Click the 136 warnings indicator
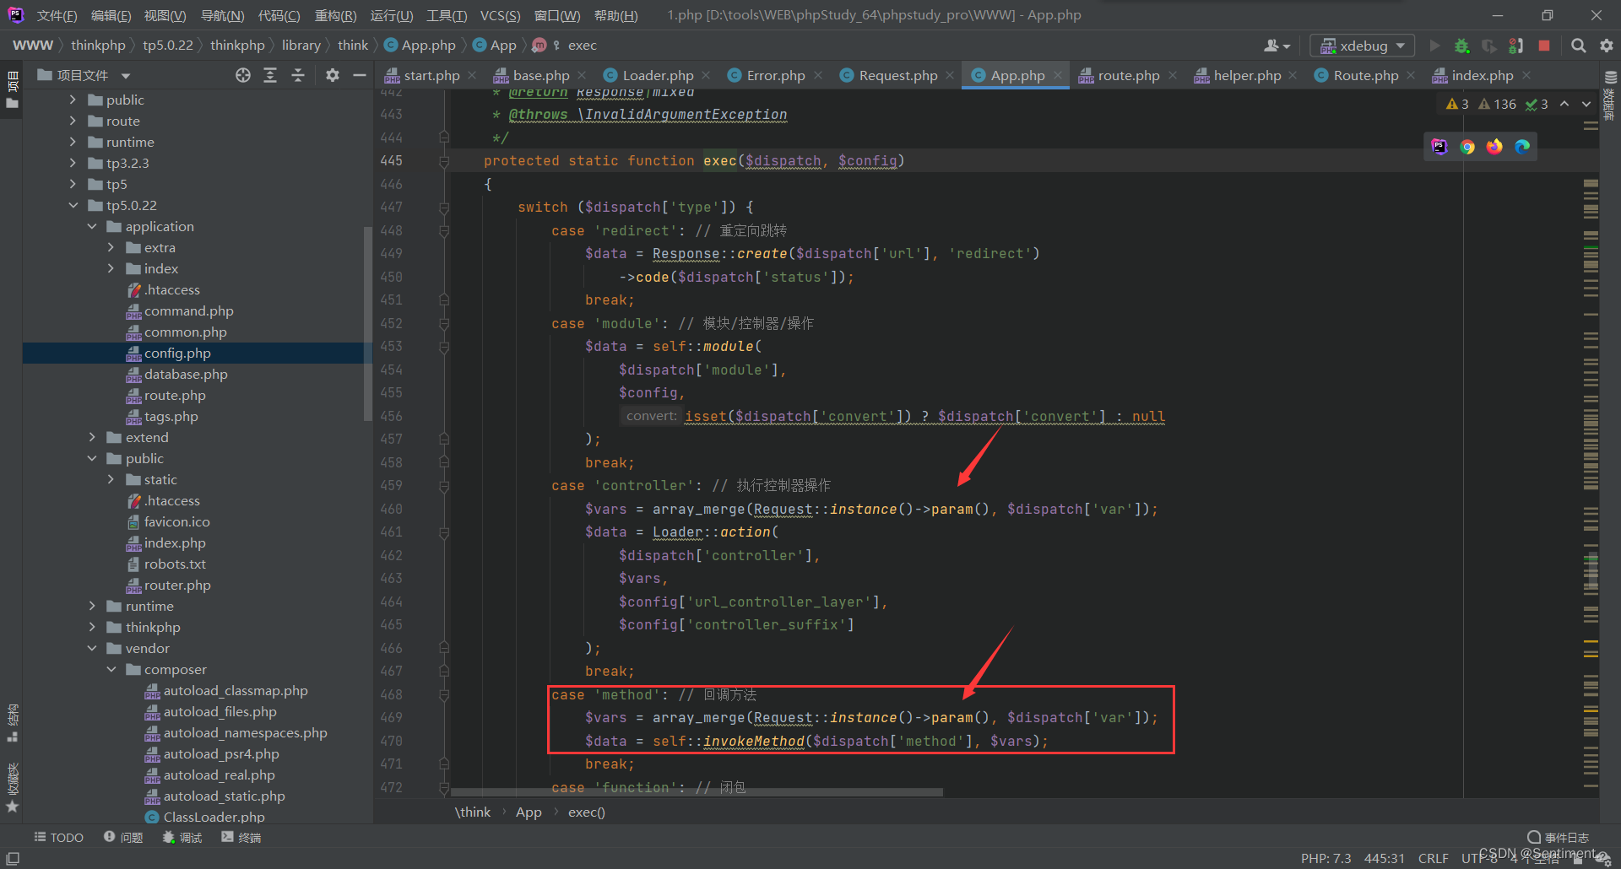This screenshot has width=1621, height=869. [1497, 104]
